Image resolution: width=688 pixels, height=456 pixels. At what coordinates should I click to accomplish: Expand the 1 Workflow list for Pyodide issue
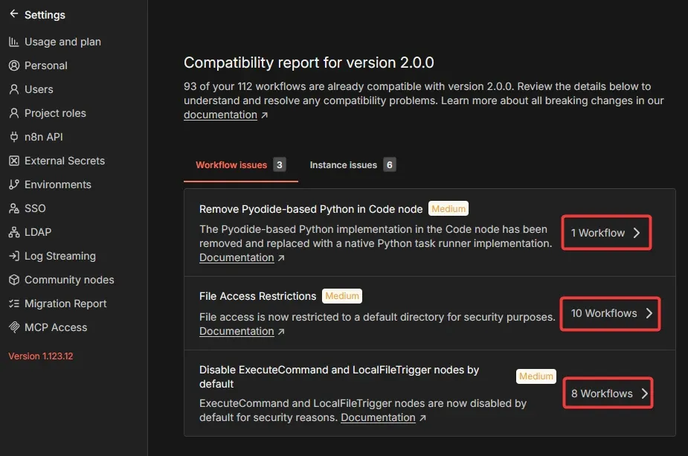pyautogui.click(x=605, y=233)
